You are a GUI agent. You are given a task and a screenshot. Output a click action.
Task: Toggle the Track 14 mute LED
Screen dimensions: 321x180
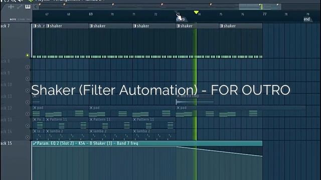(x=28, y=137)
